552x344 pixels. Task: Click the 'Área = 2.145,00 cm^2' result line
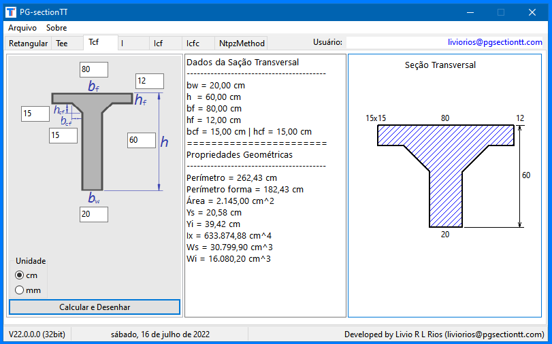[x=230, y=201]
